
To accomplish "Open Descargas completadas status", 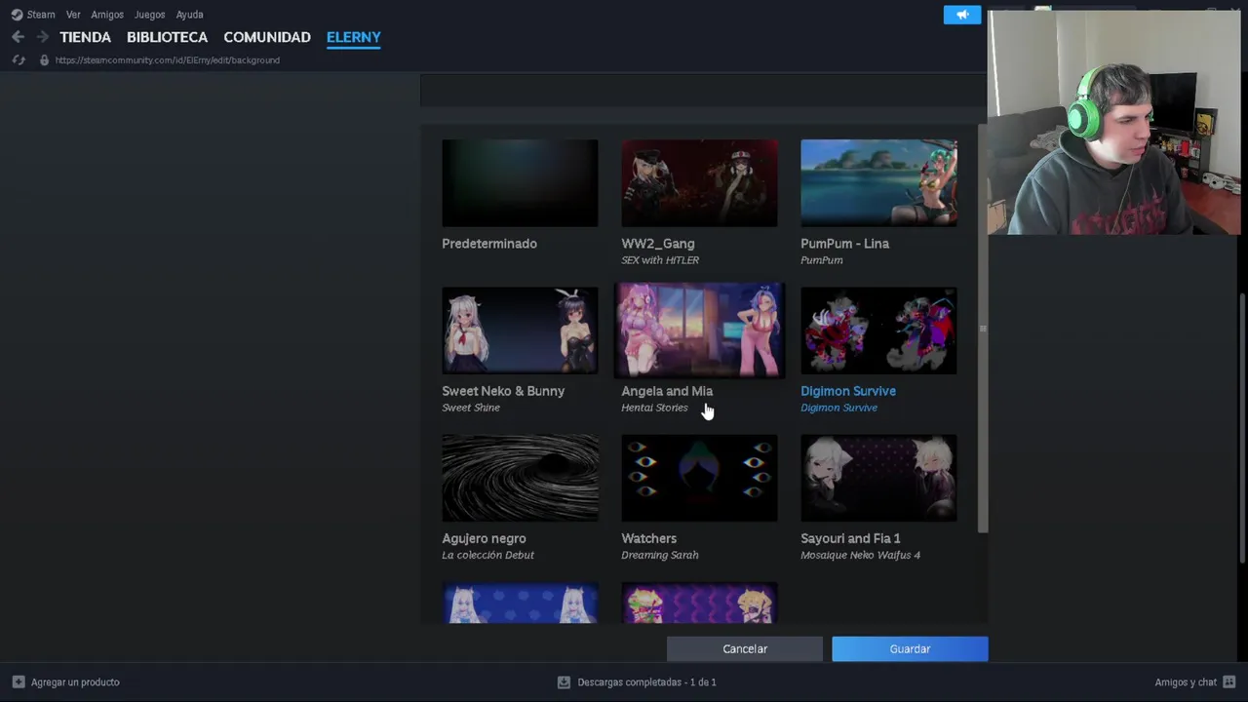I will pyautogui.click(x=646, y=682).
